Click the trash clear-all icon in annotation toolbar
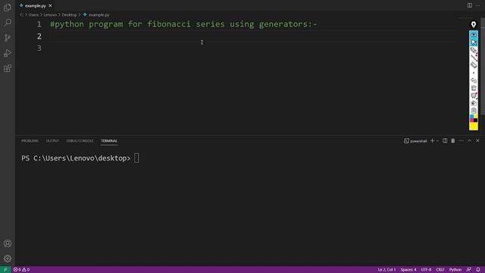Image resolution: width=485 pixels, height=273 pixels. (474, 88)
